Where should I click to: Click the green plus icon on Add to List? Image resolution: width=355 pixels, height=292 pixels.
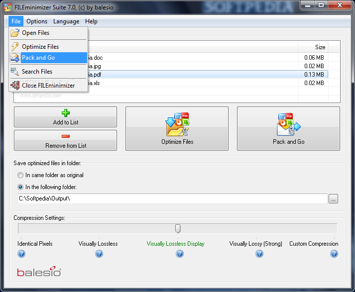(x=66, y=113)
